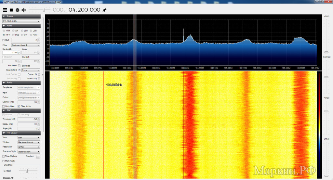Click the pin icon beside the frequency
Viewport: 333px width, 180px height.
104,10
